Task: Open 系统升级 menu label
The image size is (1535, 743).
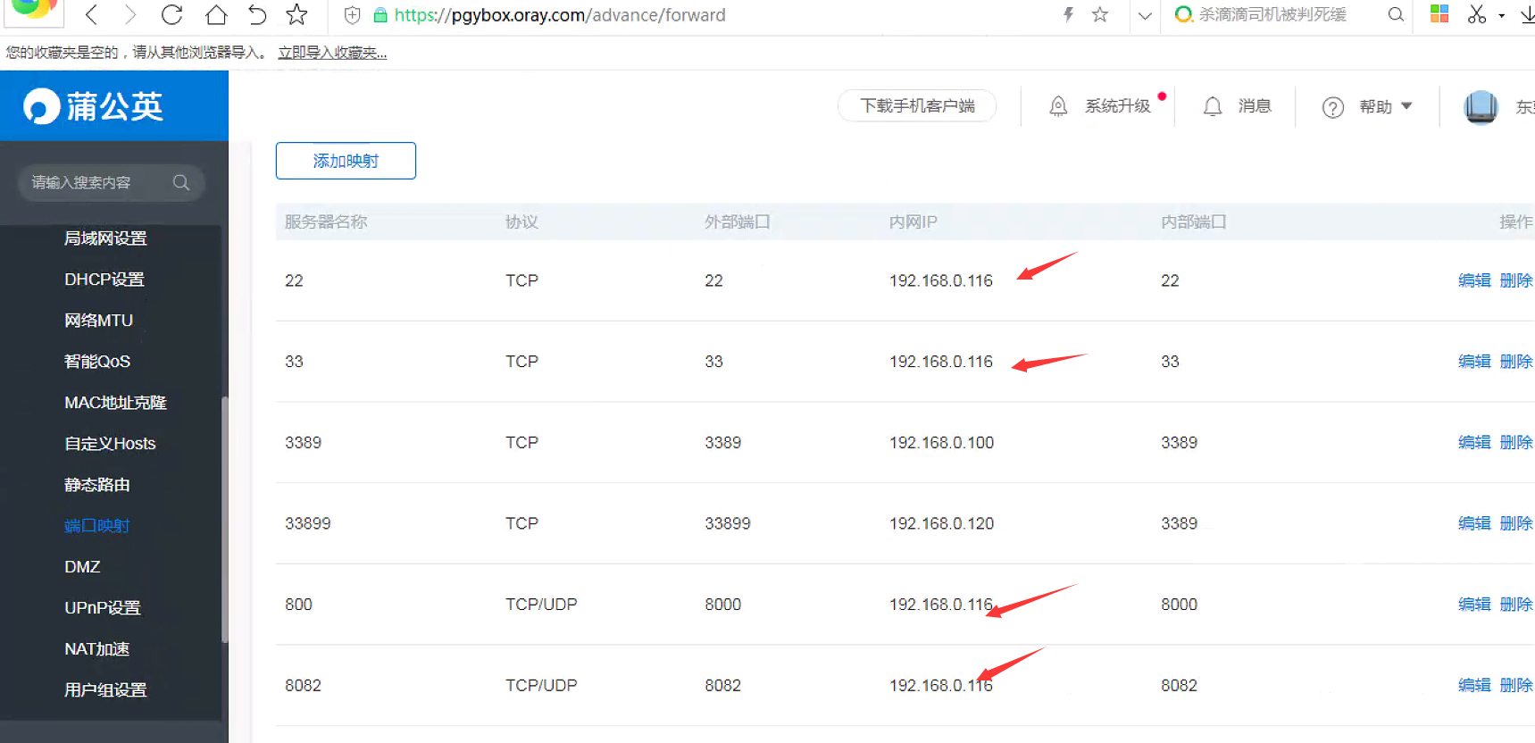Action: click(1118, 106)
